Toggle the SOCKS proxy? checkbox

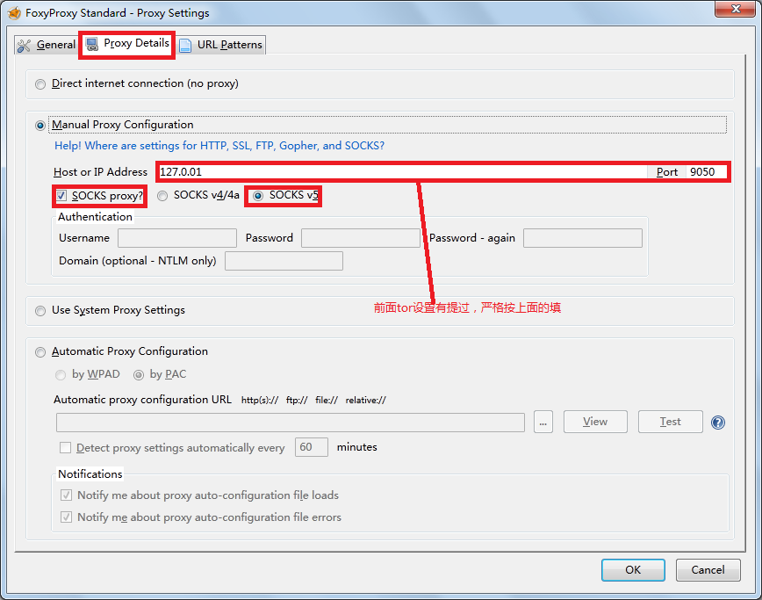tap(61, 196)
